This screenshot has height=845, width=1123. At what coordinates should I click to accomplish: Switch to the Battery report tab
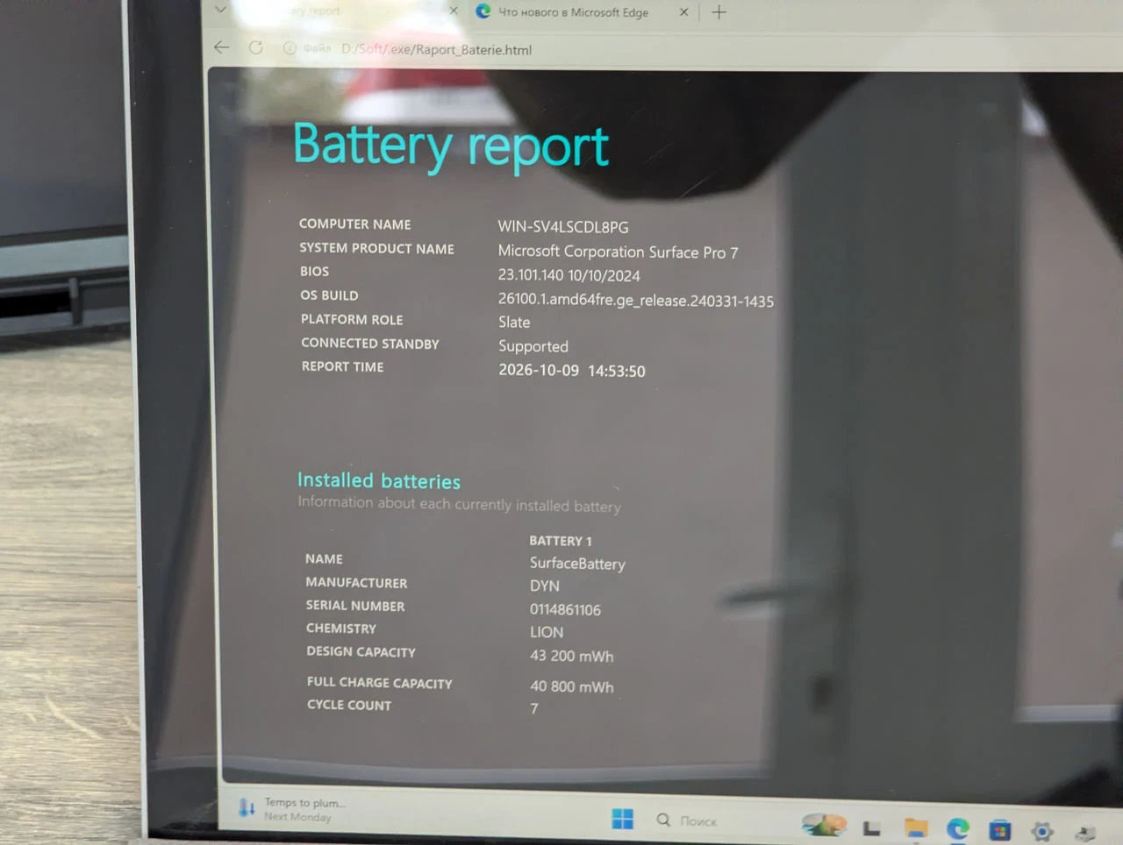(x=316, y=11)
